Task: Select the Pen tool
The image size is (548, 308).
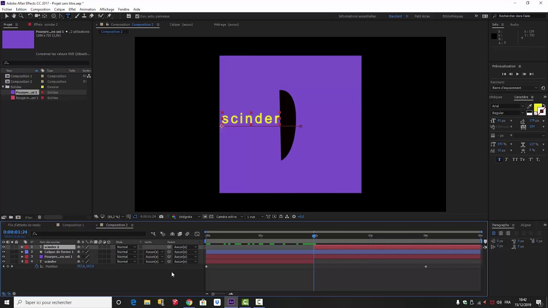Action: point(61,16)
